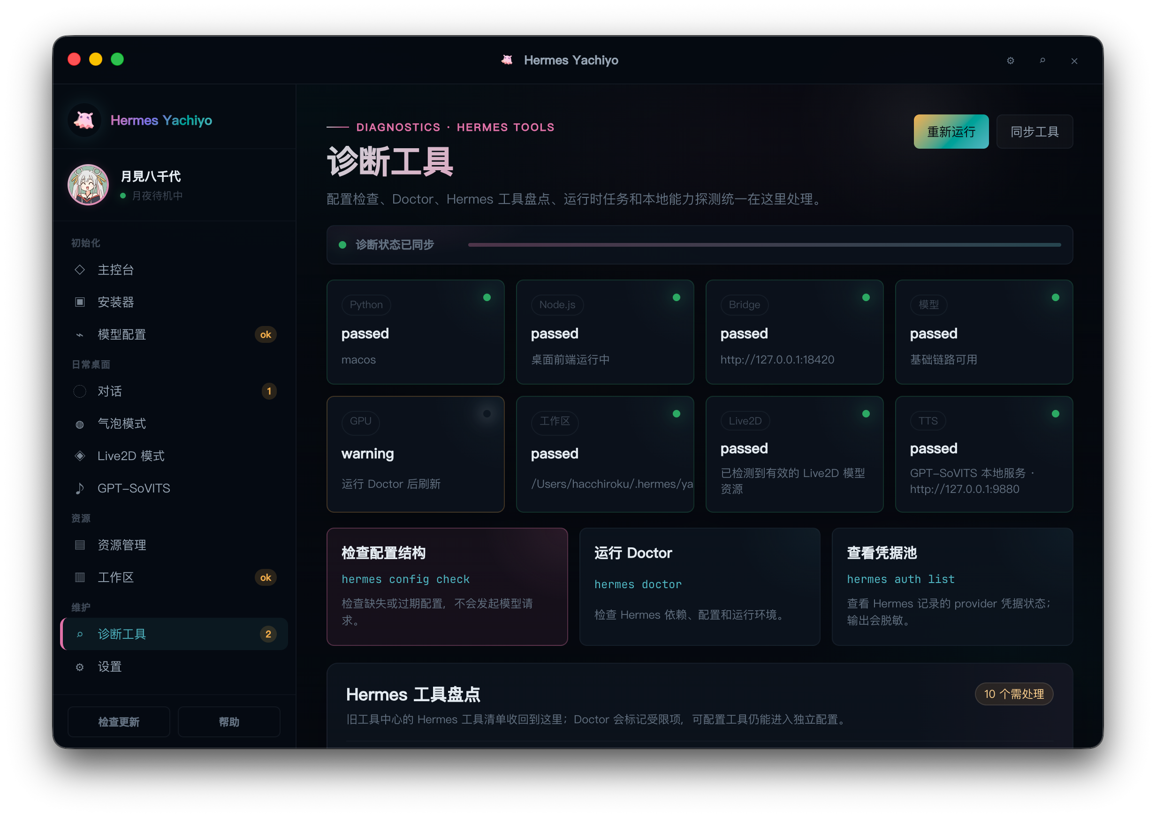Open 资源管理 in sidebar

tap(174, 545)
